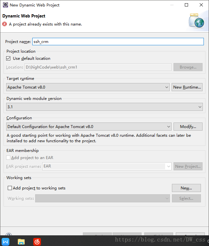Maximize the New Dynamic Web Project dialog
The width and height of the screenshot is (209, 246).
[x=186, y=5]
